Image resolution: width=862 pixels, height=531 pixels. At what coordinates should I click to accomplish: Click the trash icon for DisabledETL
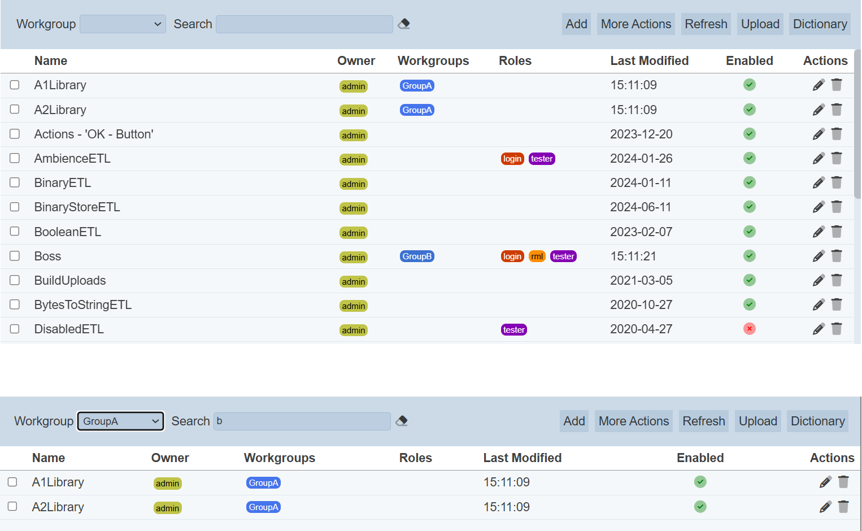pyautogui.click(x=837, y=329)
